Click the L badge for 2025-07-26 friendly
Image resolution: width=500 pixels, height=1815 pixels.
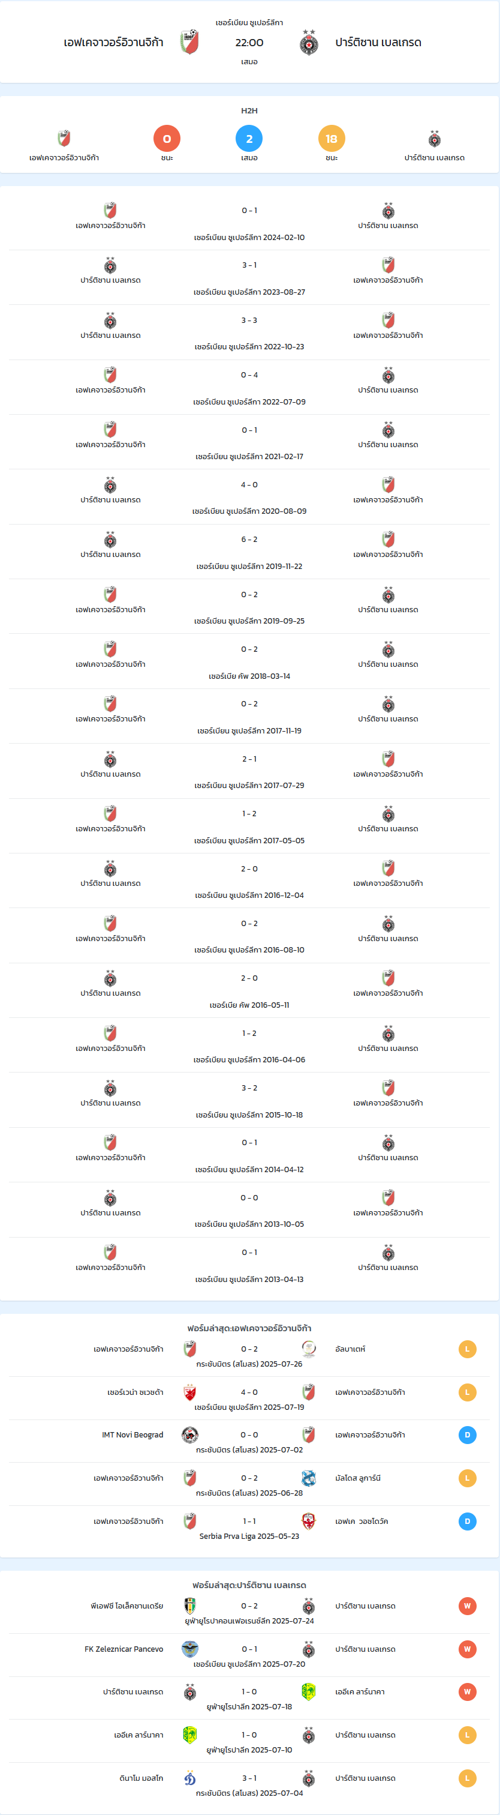[467, 1349]
